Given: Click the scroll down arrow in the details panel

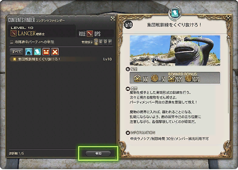Looking at the screenshot, I should click(228, 142).
